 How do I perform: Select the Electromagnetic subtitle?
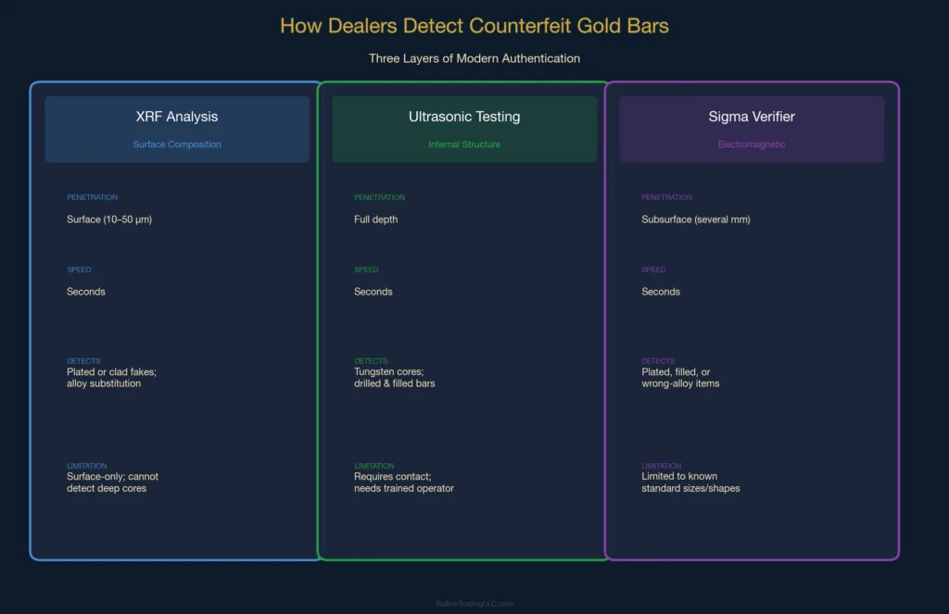752,144
